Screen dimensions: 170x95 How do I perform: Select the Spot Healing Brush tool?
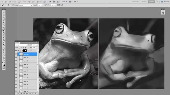tap(3, 27)
